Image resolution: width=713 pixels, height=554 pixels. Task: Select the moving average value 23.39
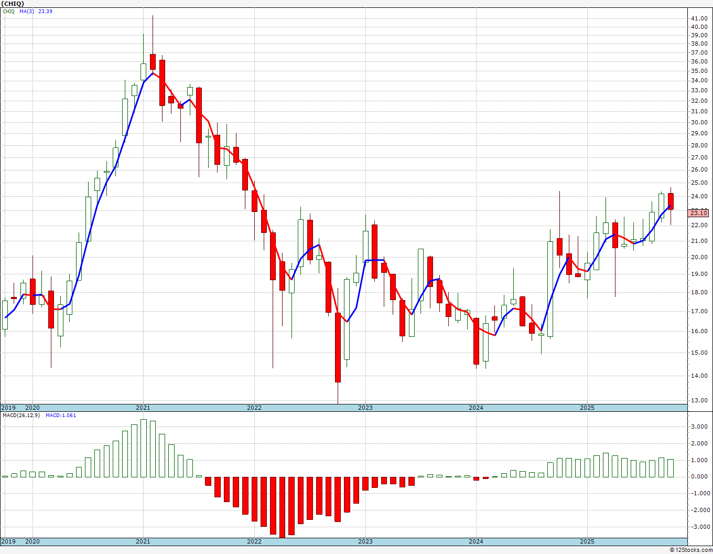(45, 11)
